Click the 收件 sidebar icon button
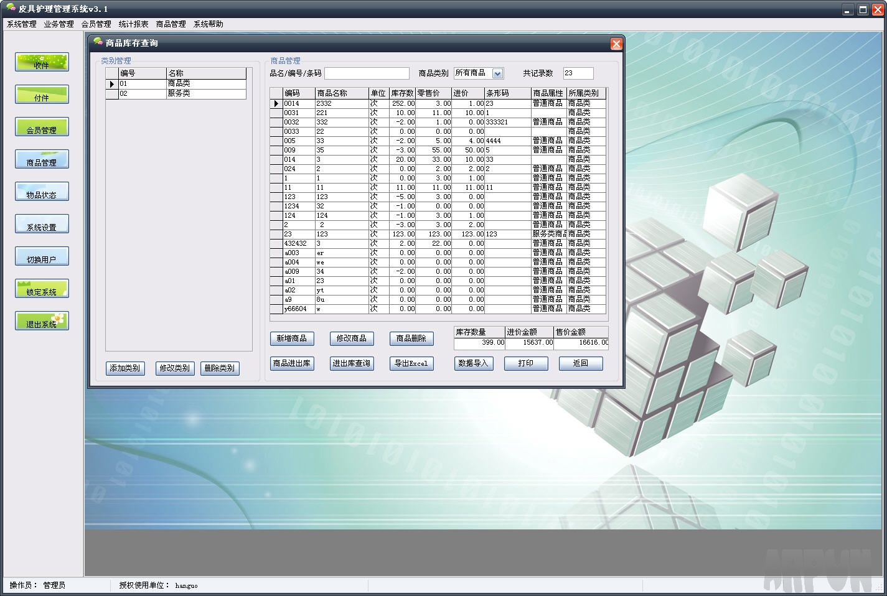Screen dimensions: 887x596 42,62
